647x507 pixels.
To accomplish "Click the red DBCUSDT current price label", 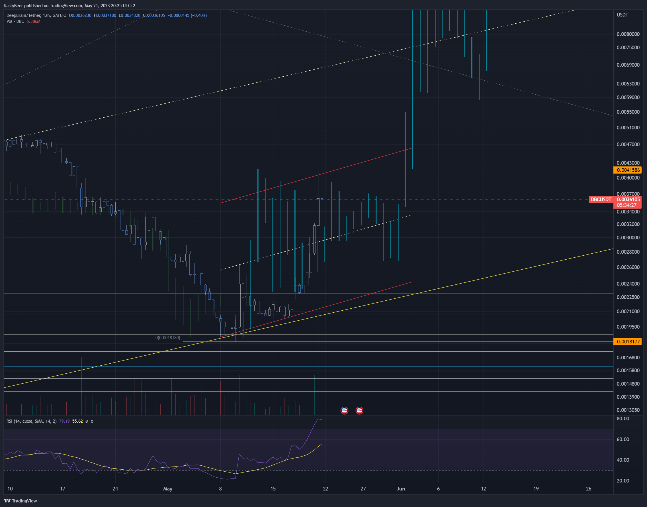I will 601,199.
